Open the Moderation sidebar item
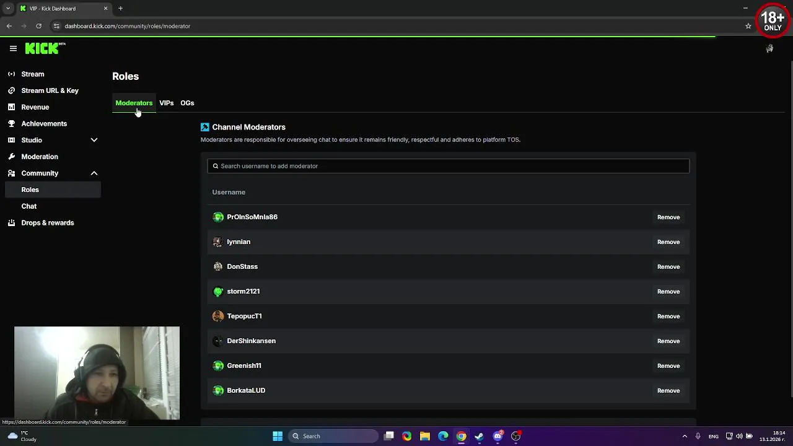Viewport: 793px width, 446px height. click(39, 157)
